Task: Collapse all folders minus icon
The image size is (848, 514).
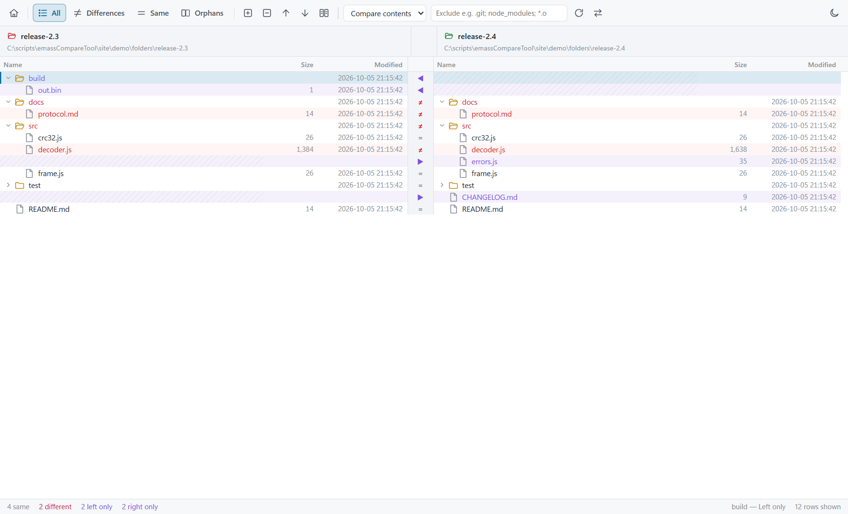Action: coord(267,13)
